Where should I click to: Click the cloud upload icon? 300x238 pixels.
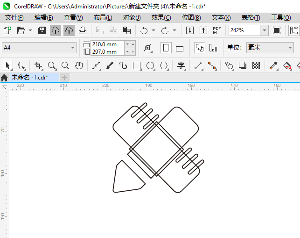coord(69,30)
